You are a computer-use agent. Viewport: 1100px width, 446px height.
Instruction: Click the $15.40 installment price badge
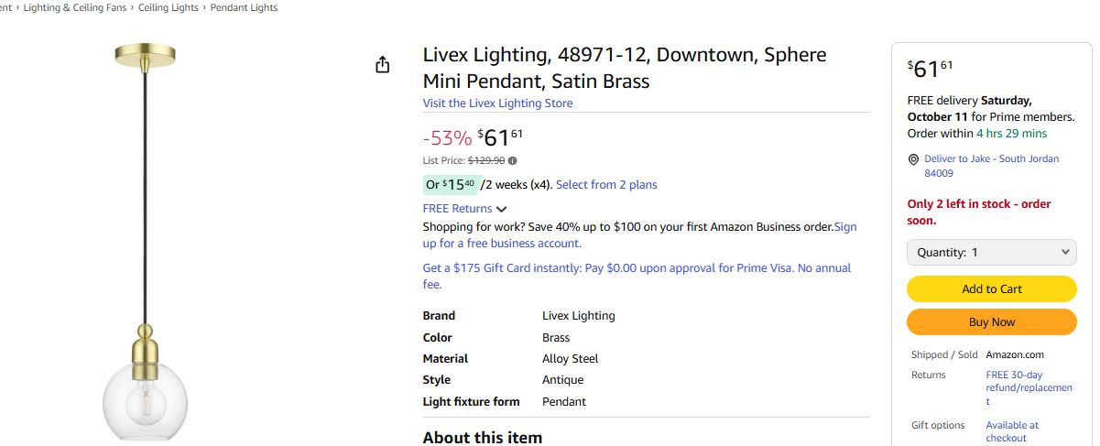[x=451, y=185]
